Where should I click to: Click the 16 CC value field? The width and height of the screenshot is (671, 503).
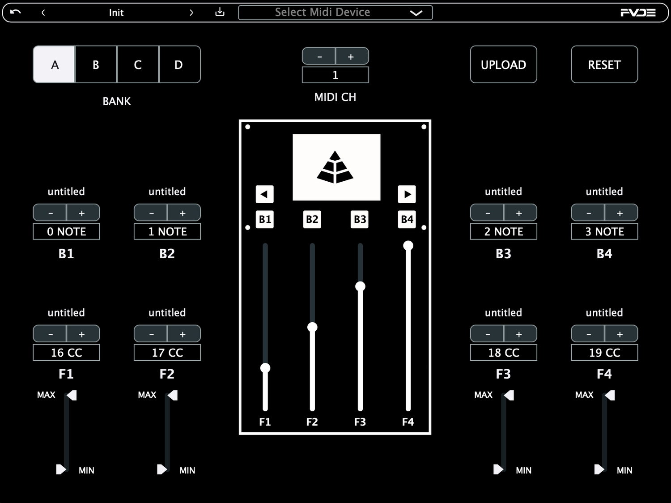coord(66,353)
